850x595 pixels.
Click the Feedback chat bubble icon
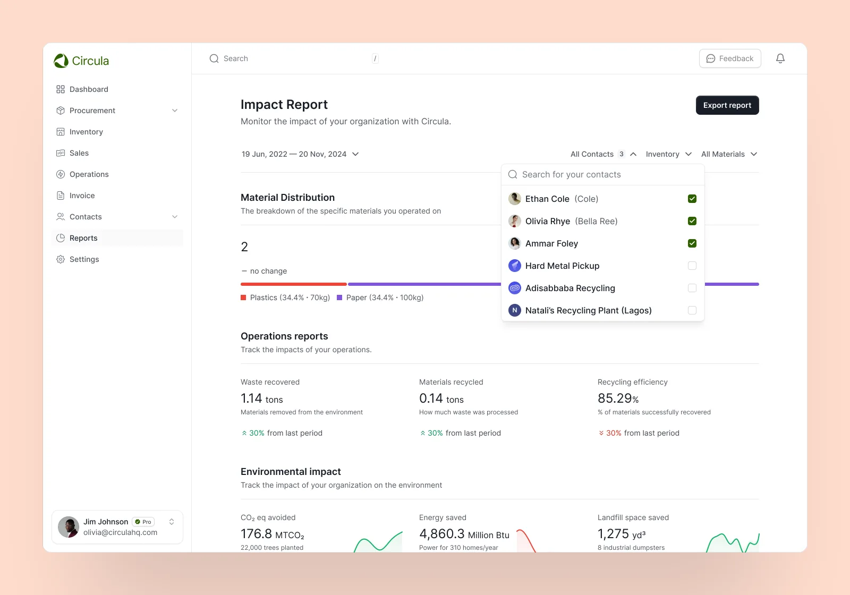(711, 58)
